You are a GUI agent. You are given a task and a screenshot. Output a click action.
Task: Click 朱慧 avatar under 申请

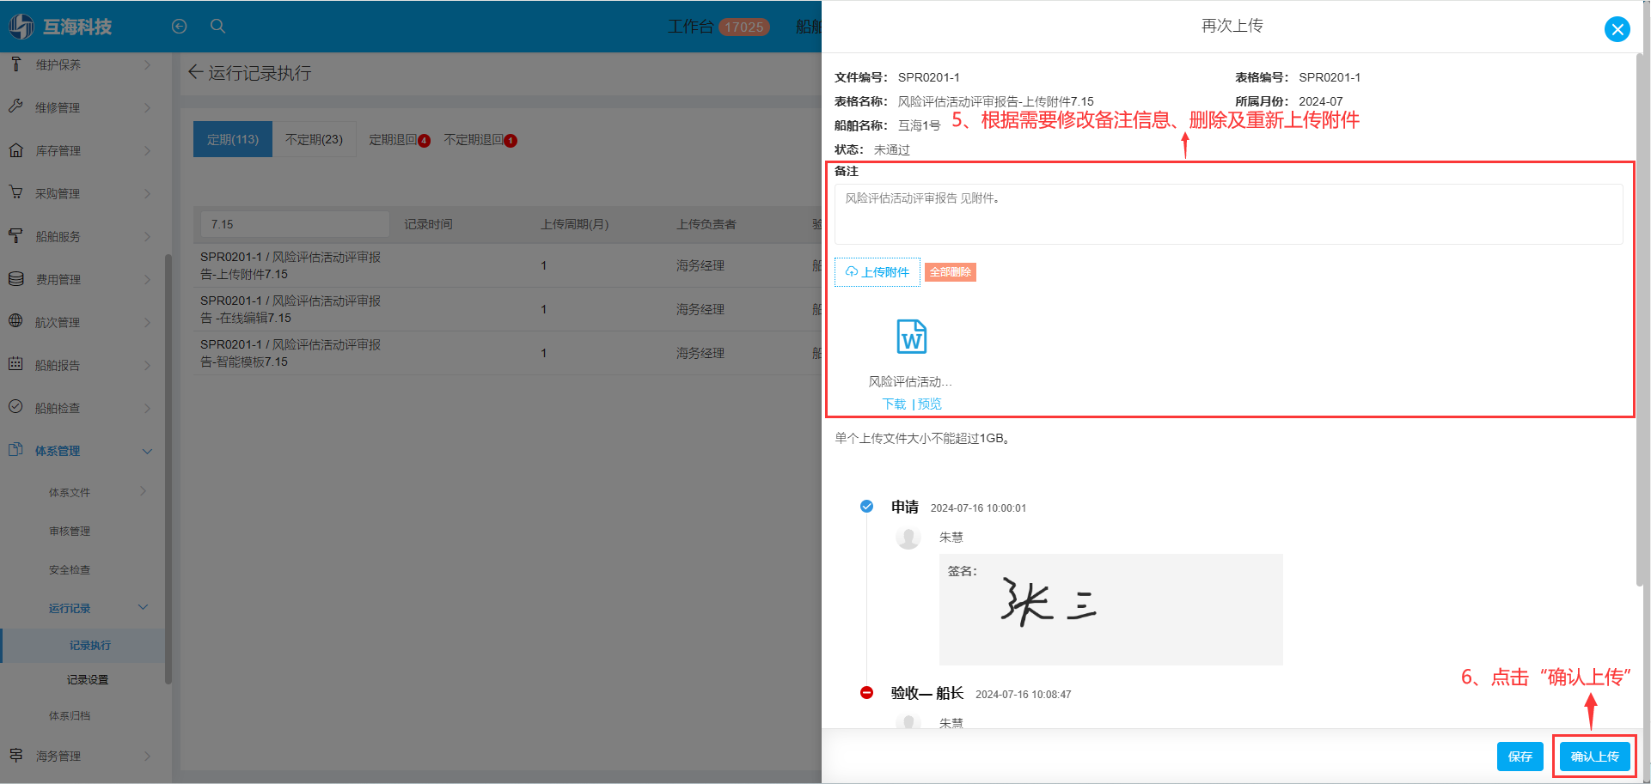(x=908, y=538)
